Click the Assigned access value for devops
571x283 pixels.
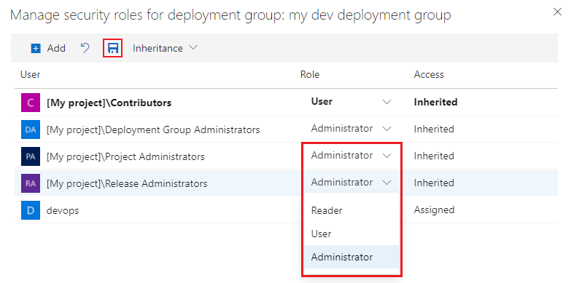click(434, 210)
